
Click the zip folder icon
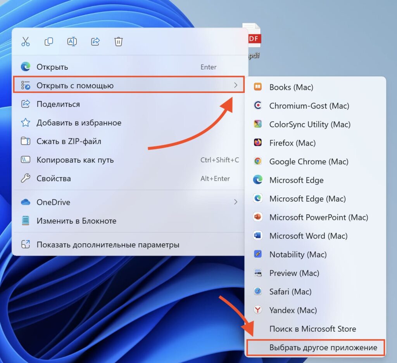(25, 141)
